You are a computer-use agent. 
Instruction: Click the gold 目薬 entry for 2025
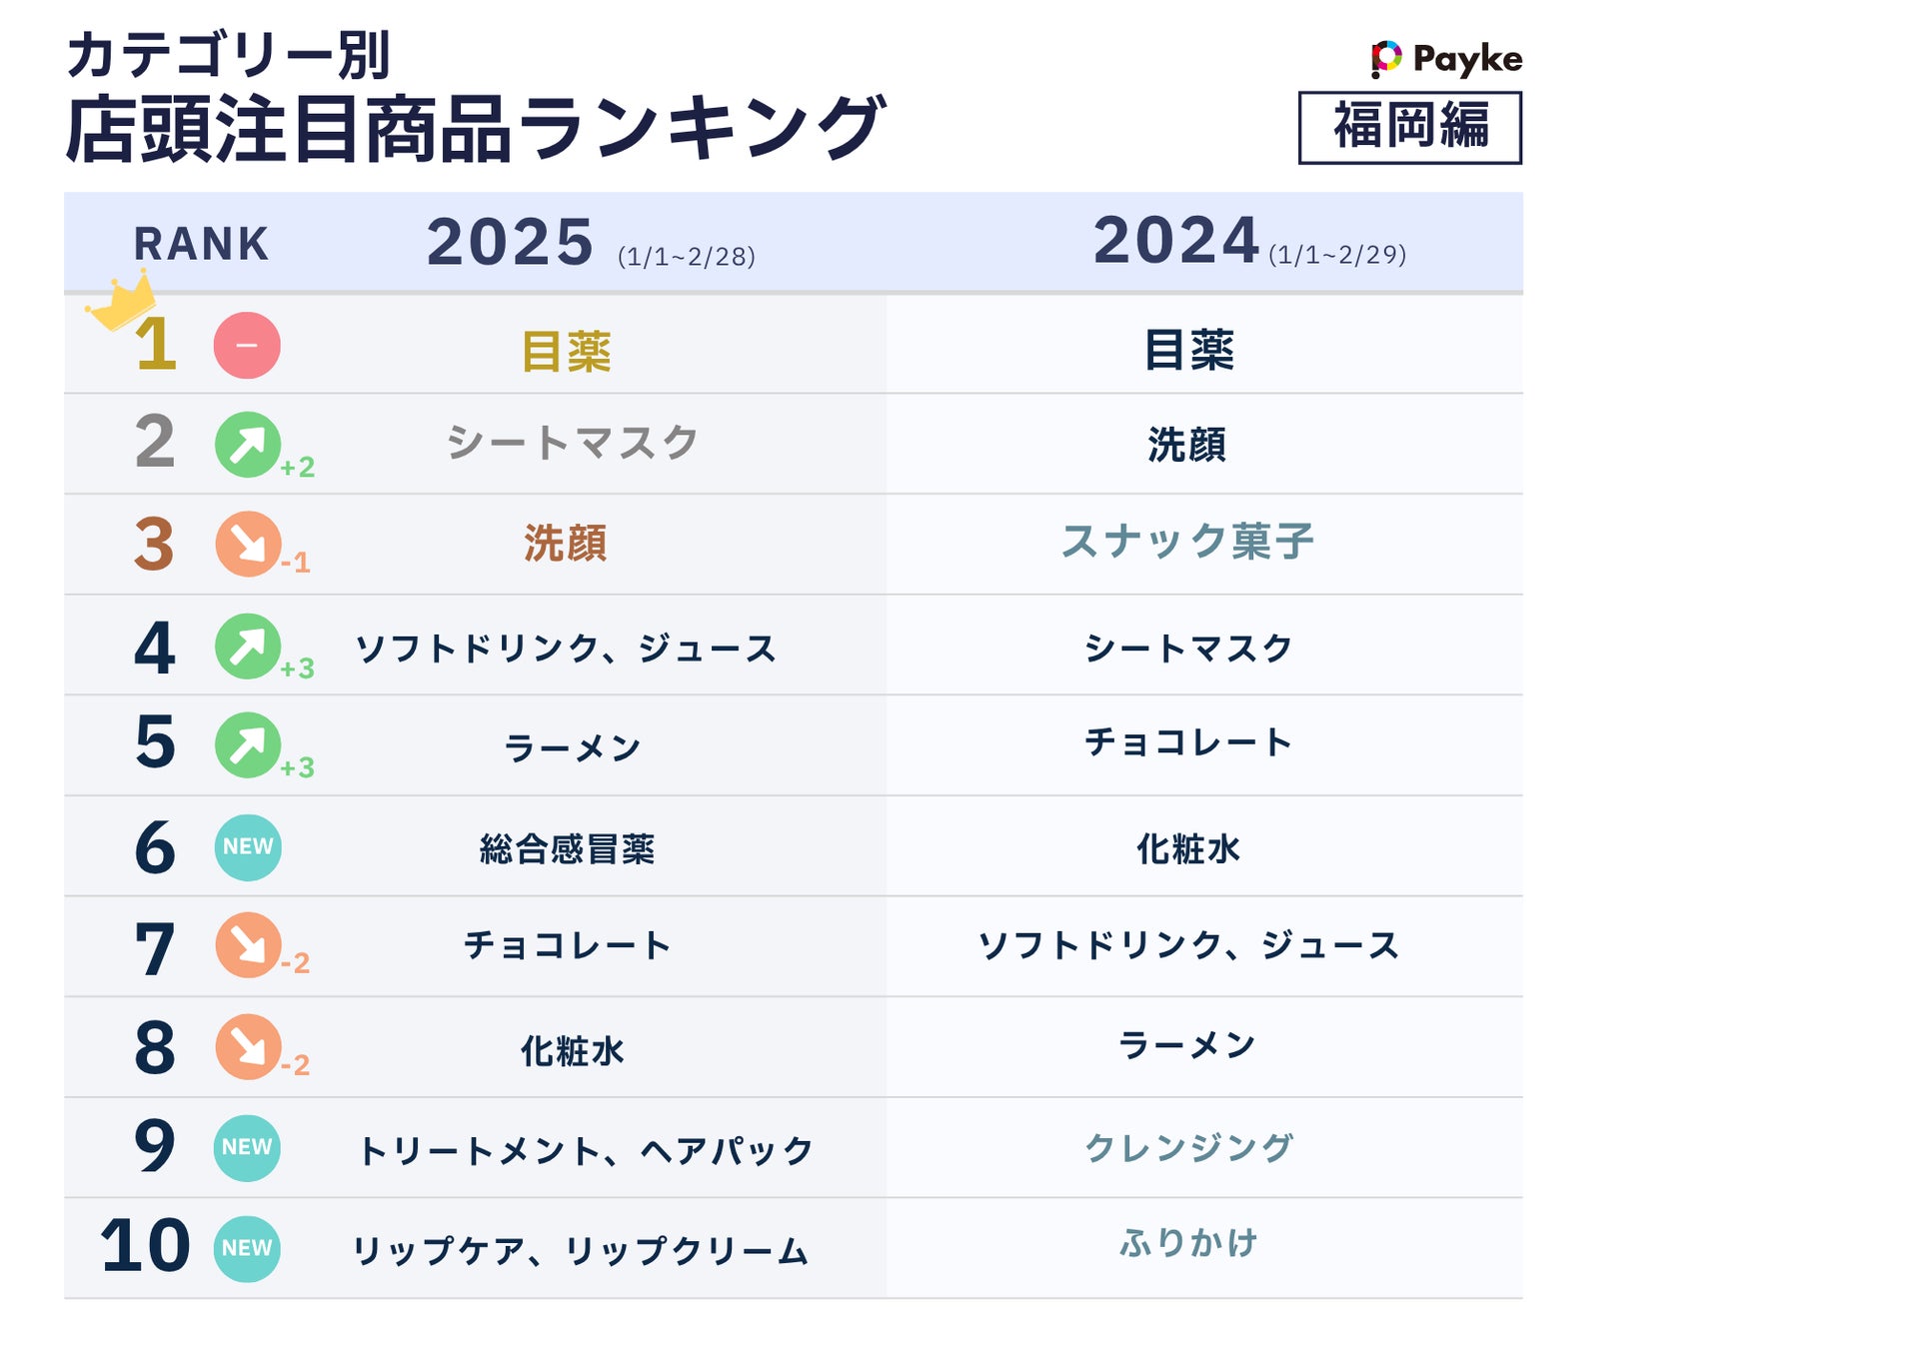click(x=566, y=352)
